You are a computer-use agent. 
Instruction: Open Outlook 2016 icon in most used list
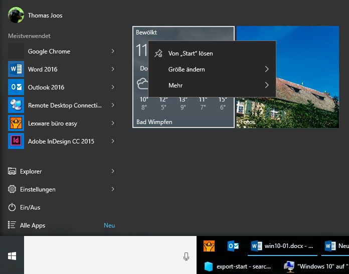pyautogui.click(x=16, y=87)
